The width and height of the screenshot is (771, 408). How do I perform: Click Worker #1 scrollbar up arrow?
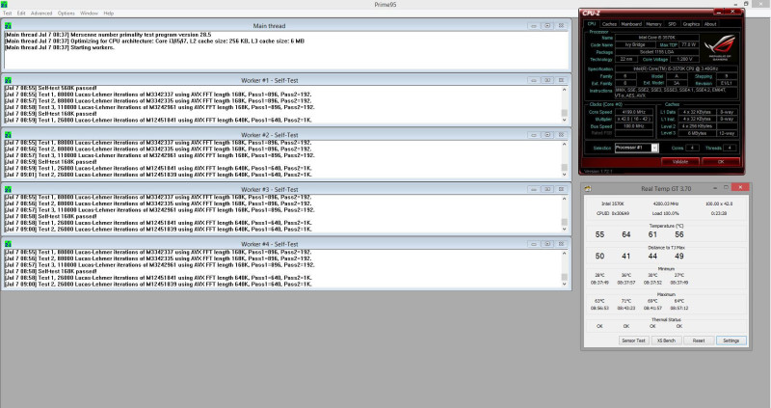564,90
